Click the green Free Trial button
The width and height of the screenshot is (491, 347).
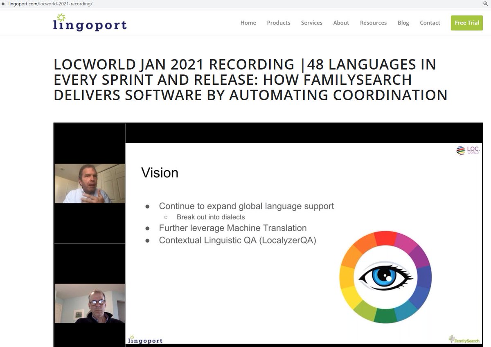coord(467,23)
